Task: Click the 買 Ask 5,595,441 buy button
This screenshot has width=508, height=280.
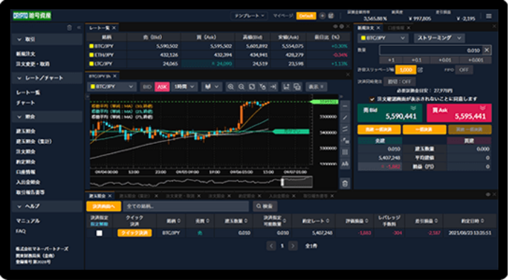Action: tap(459, 113)
